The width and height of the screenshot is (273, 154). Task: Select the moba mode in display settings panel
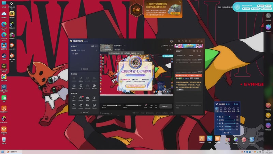pos(225,110)
